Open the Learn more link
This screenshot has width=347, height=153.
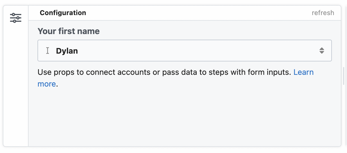303,72
